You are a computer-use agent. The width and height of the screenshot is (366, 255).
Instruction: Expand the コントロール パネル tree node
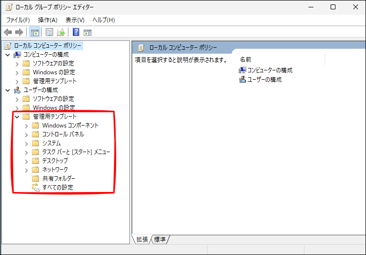(27, 134)
